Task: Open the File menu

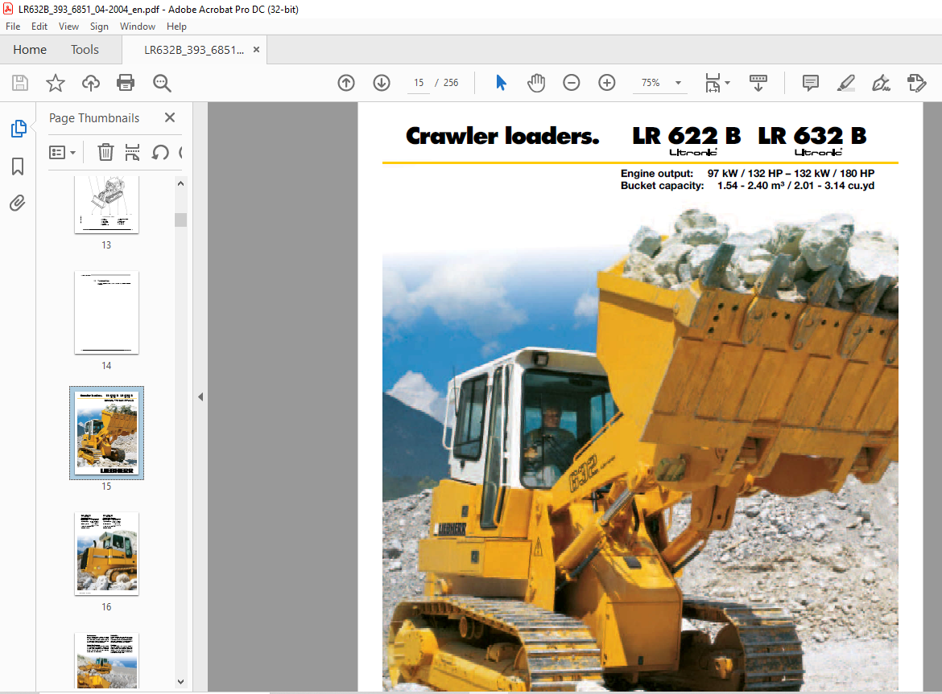Action: (13, 27)
